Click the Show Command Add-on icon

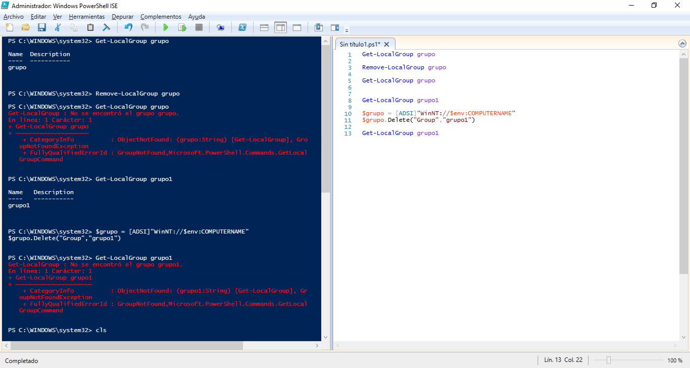[x=335, y=27]
